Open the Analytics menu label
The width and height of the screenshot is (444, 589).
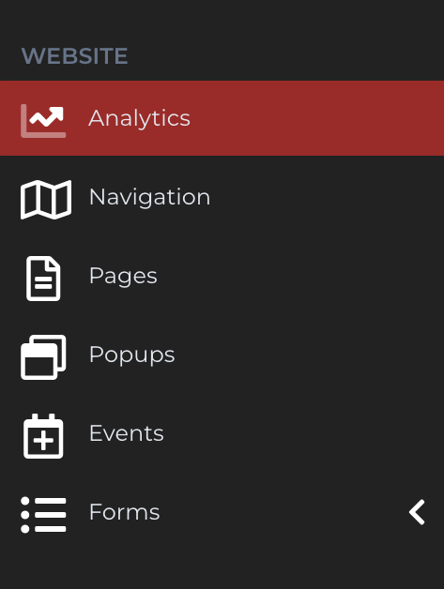pyautogui.click(x=139, y=118)
